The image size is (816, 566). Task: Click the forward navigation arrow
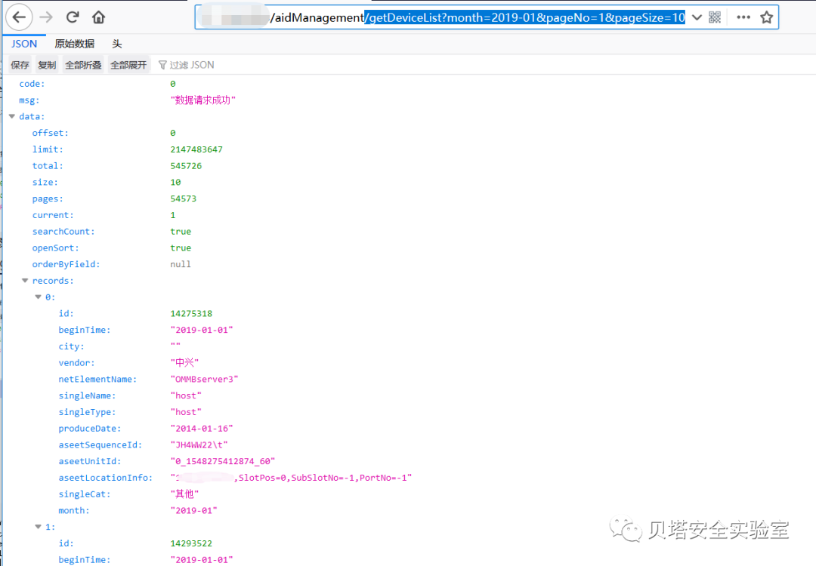[x=46, y=17]
